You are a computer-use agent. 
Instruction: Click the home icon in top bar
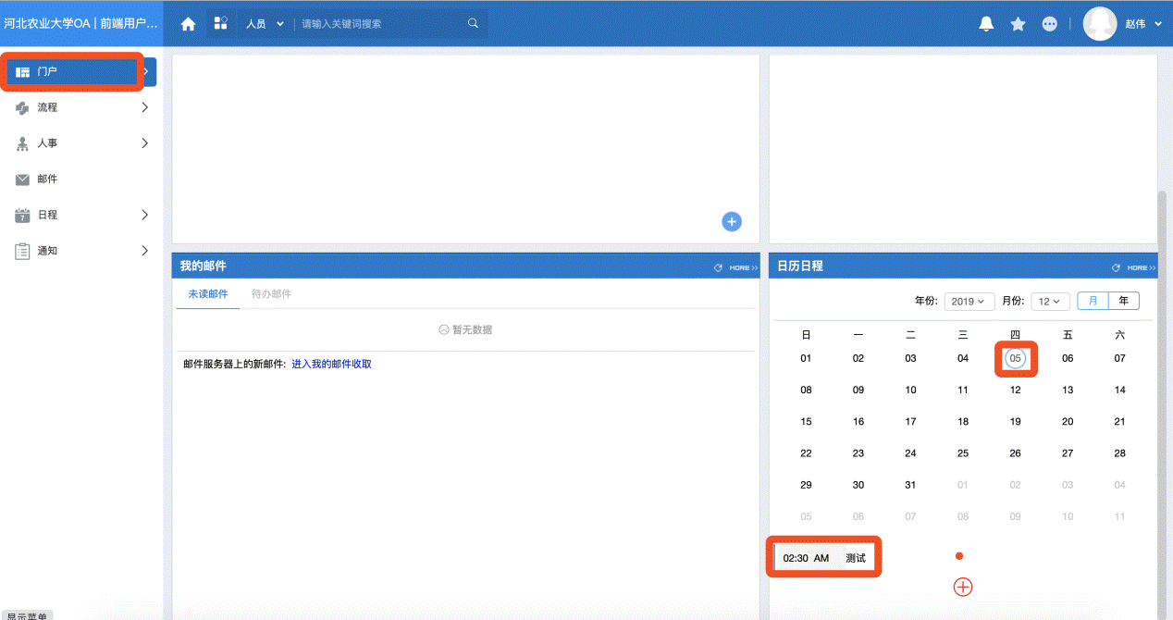coord(188,24)
